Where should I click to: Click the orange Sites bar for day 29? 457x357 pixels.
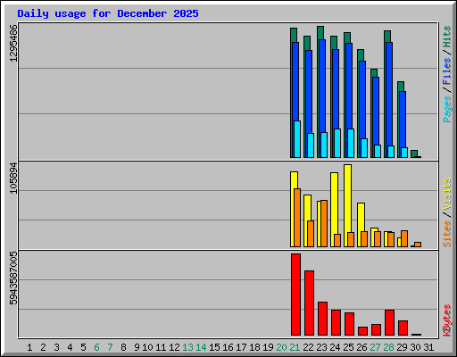404,238
